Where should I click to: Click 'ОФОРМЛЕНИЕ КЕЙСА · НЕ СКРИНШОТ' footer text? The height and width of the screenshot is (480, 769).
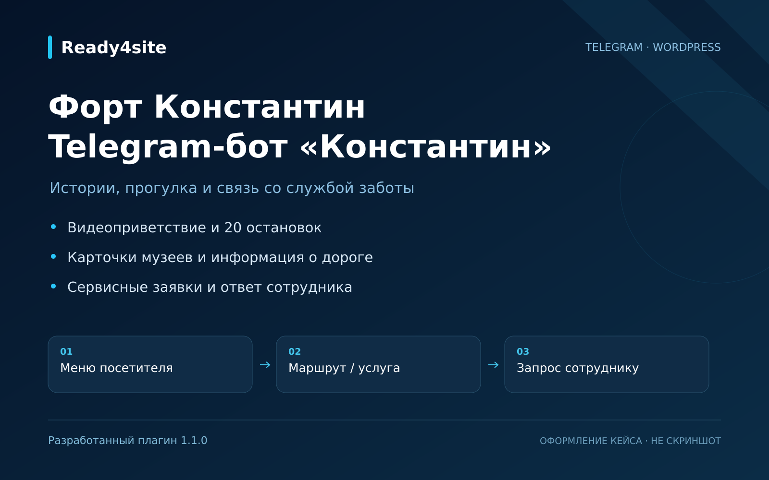point(630,441)
